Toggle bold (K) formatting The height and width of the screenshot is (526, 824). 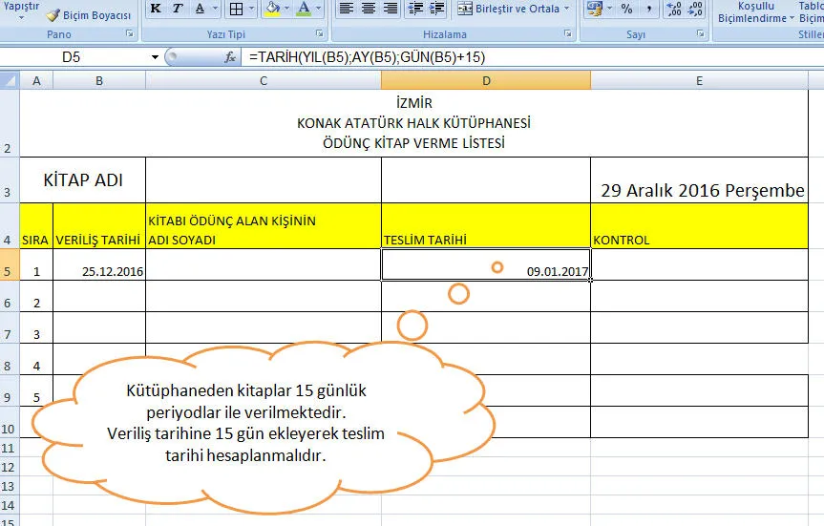tap(156, 10)
